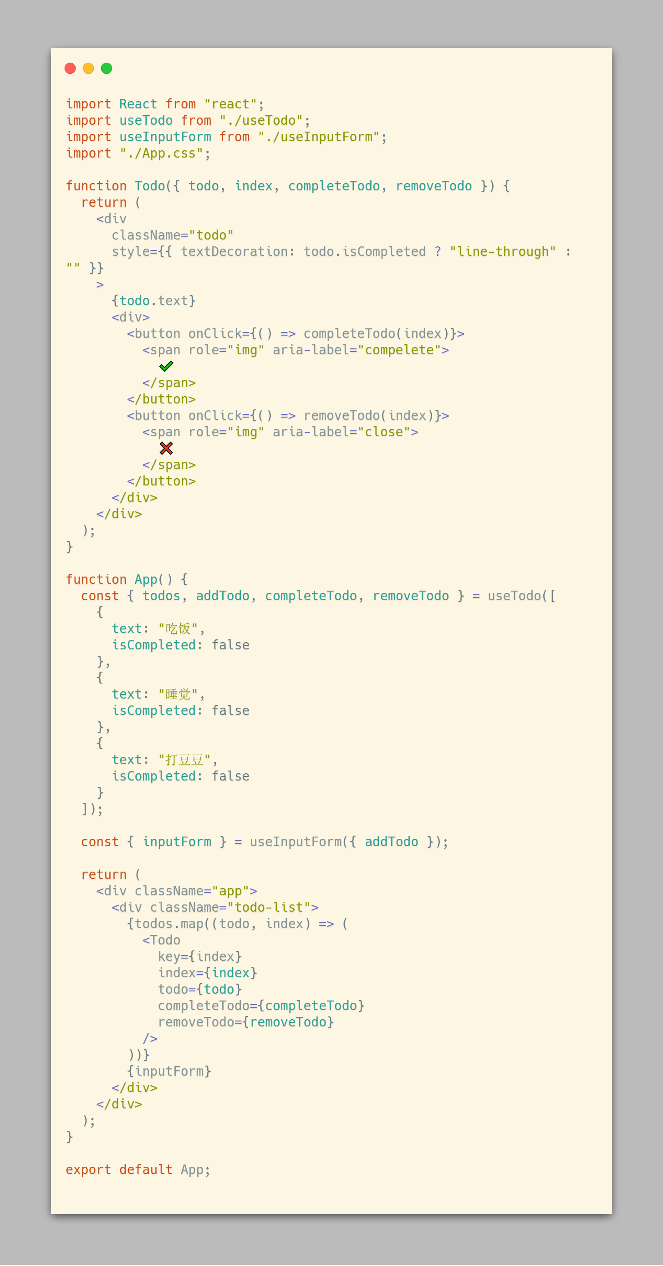The height and width of the screenshot is (1266, 663).
Task: Click the <Todo component opening tag
Action: tap(161, 940)
